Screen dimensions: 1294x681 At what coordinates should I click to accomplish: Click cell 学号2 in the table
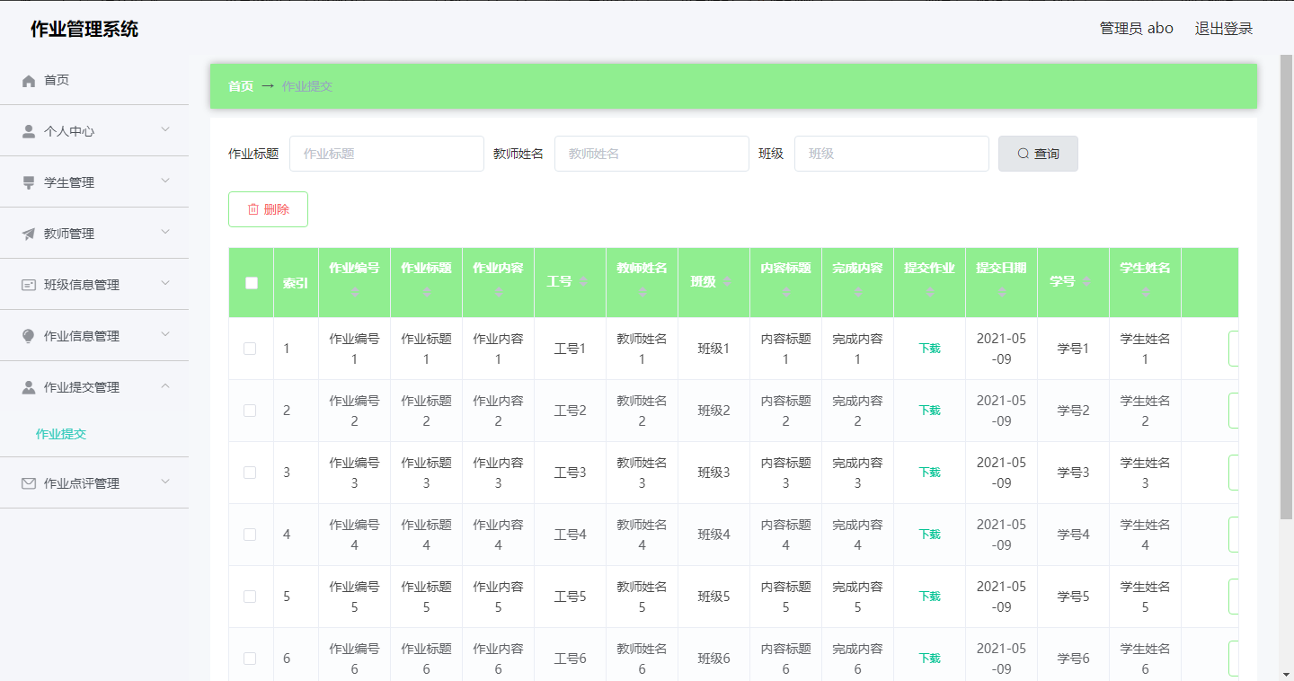[1073, 411]
